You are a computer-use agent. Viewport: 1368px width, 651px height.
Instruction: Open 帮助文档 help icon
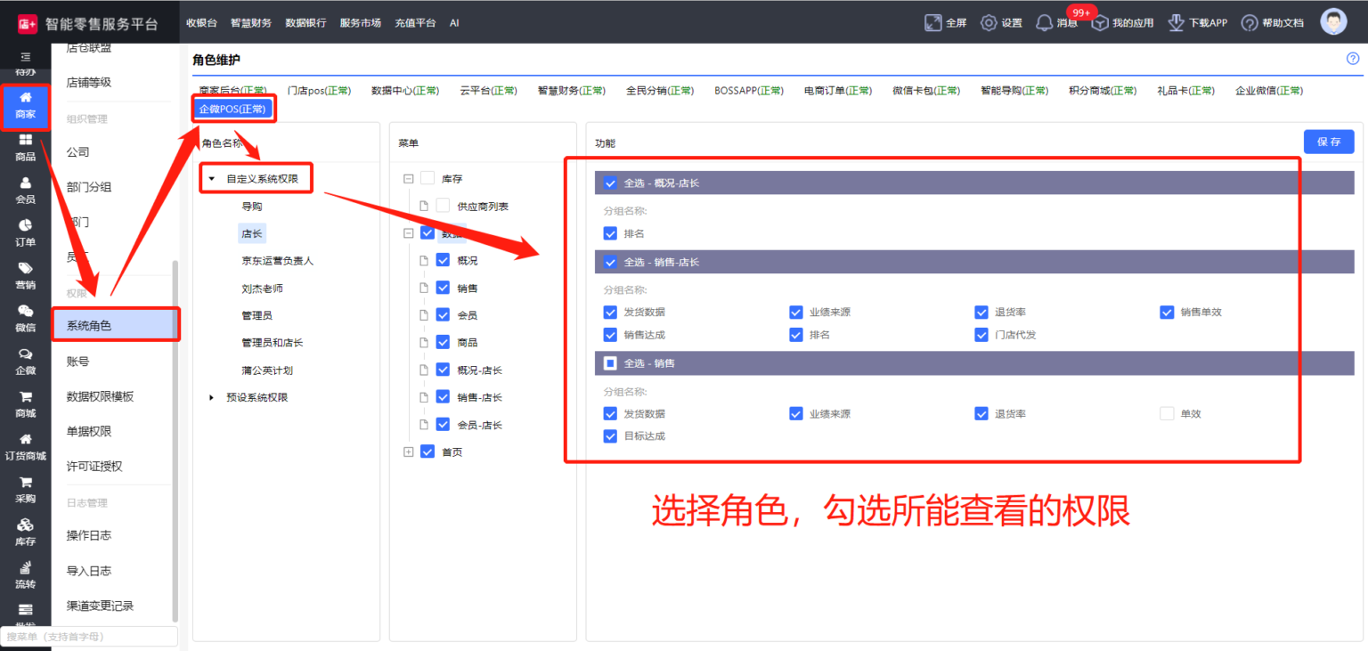coord(1250,23)
